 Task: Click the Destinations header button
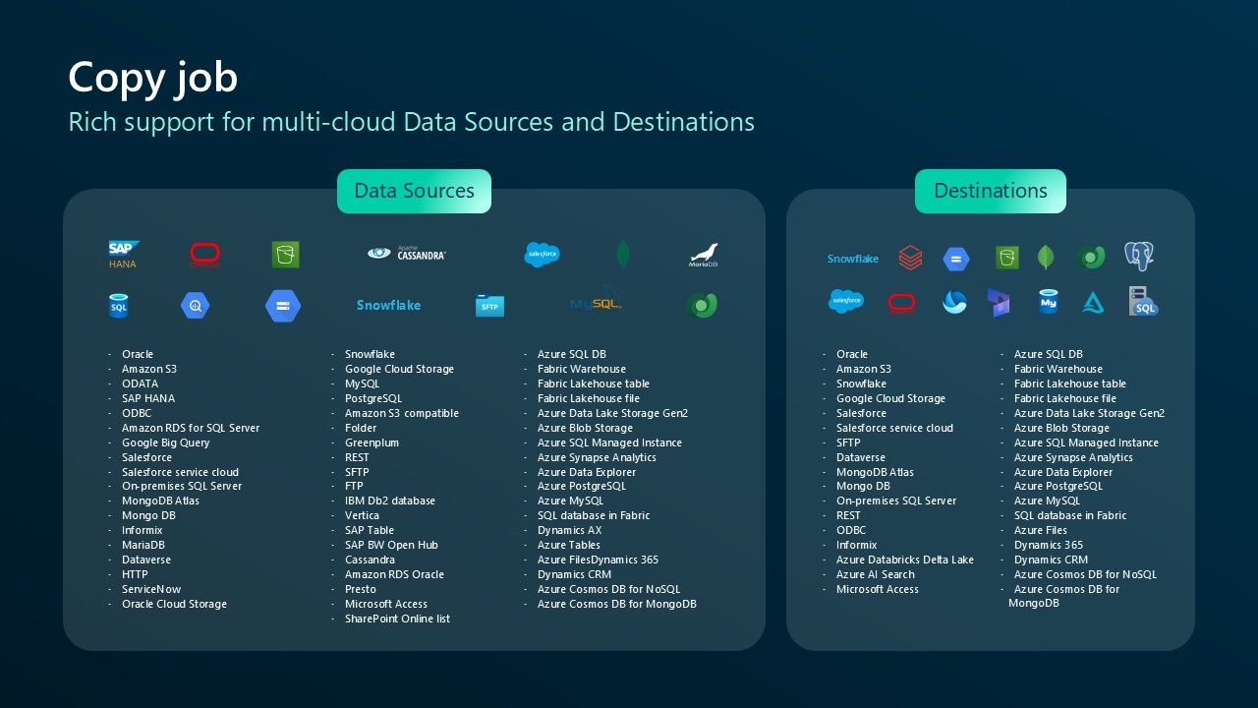(990, 191)
